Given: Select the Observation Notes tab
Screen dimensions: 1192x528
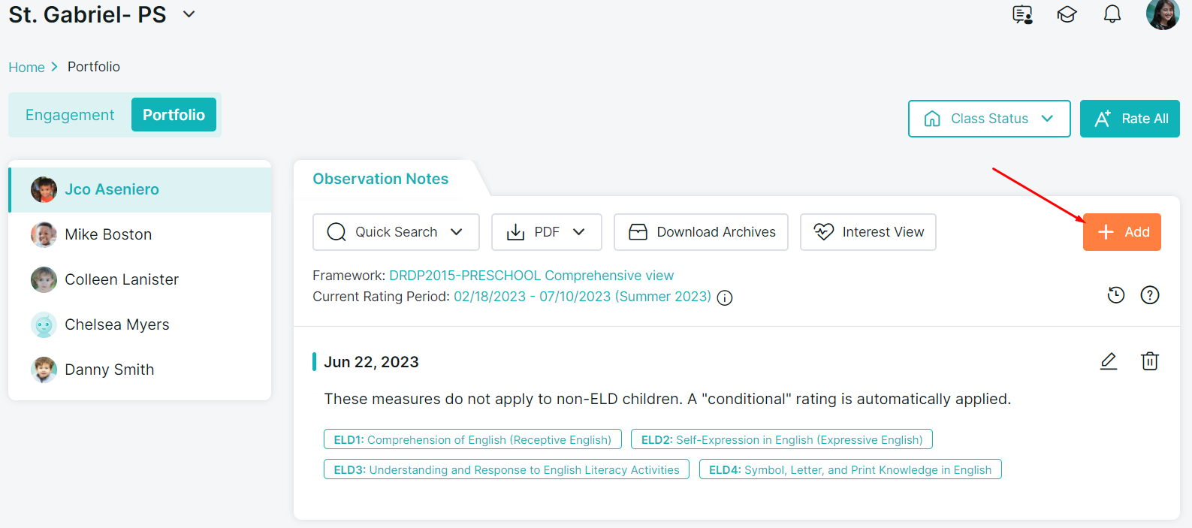Looking at the screenshot, I should click(381, 179).
